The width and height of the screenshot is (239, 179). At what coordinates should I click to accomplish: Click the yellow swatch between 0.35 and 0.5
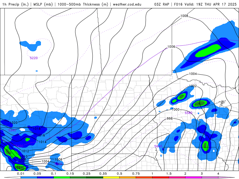point(111,178)
